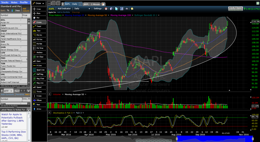Select the Fib Arc tool
260x142 pixels.
click(39, 35)
